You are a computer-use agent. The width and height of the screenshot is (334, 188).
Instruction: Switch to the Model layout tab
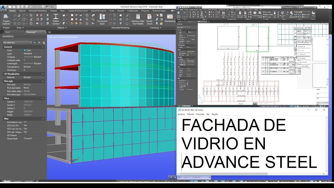pos(7,181)
